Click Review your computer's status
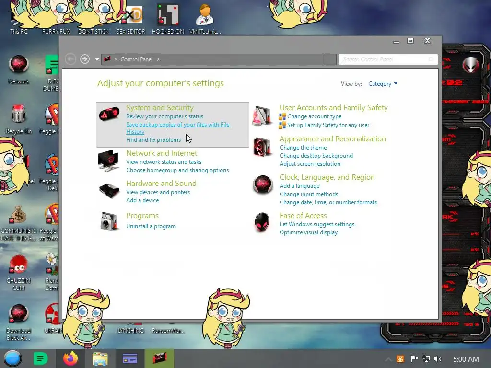Viewport: 491px width, 368px height. [165, 116]
